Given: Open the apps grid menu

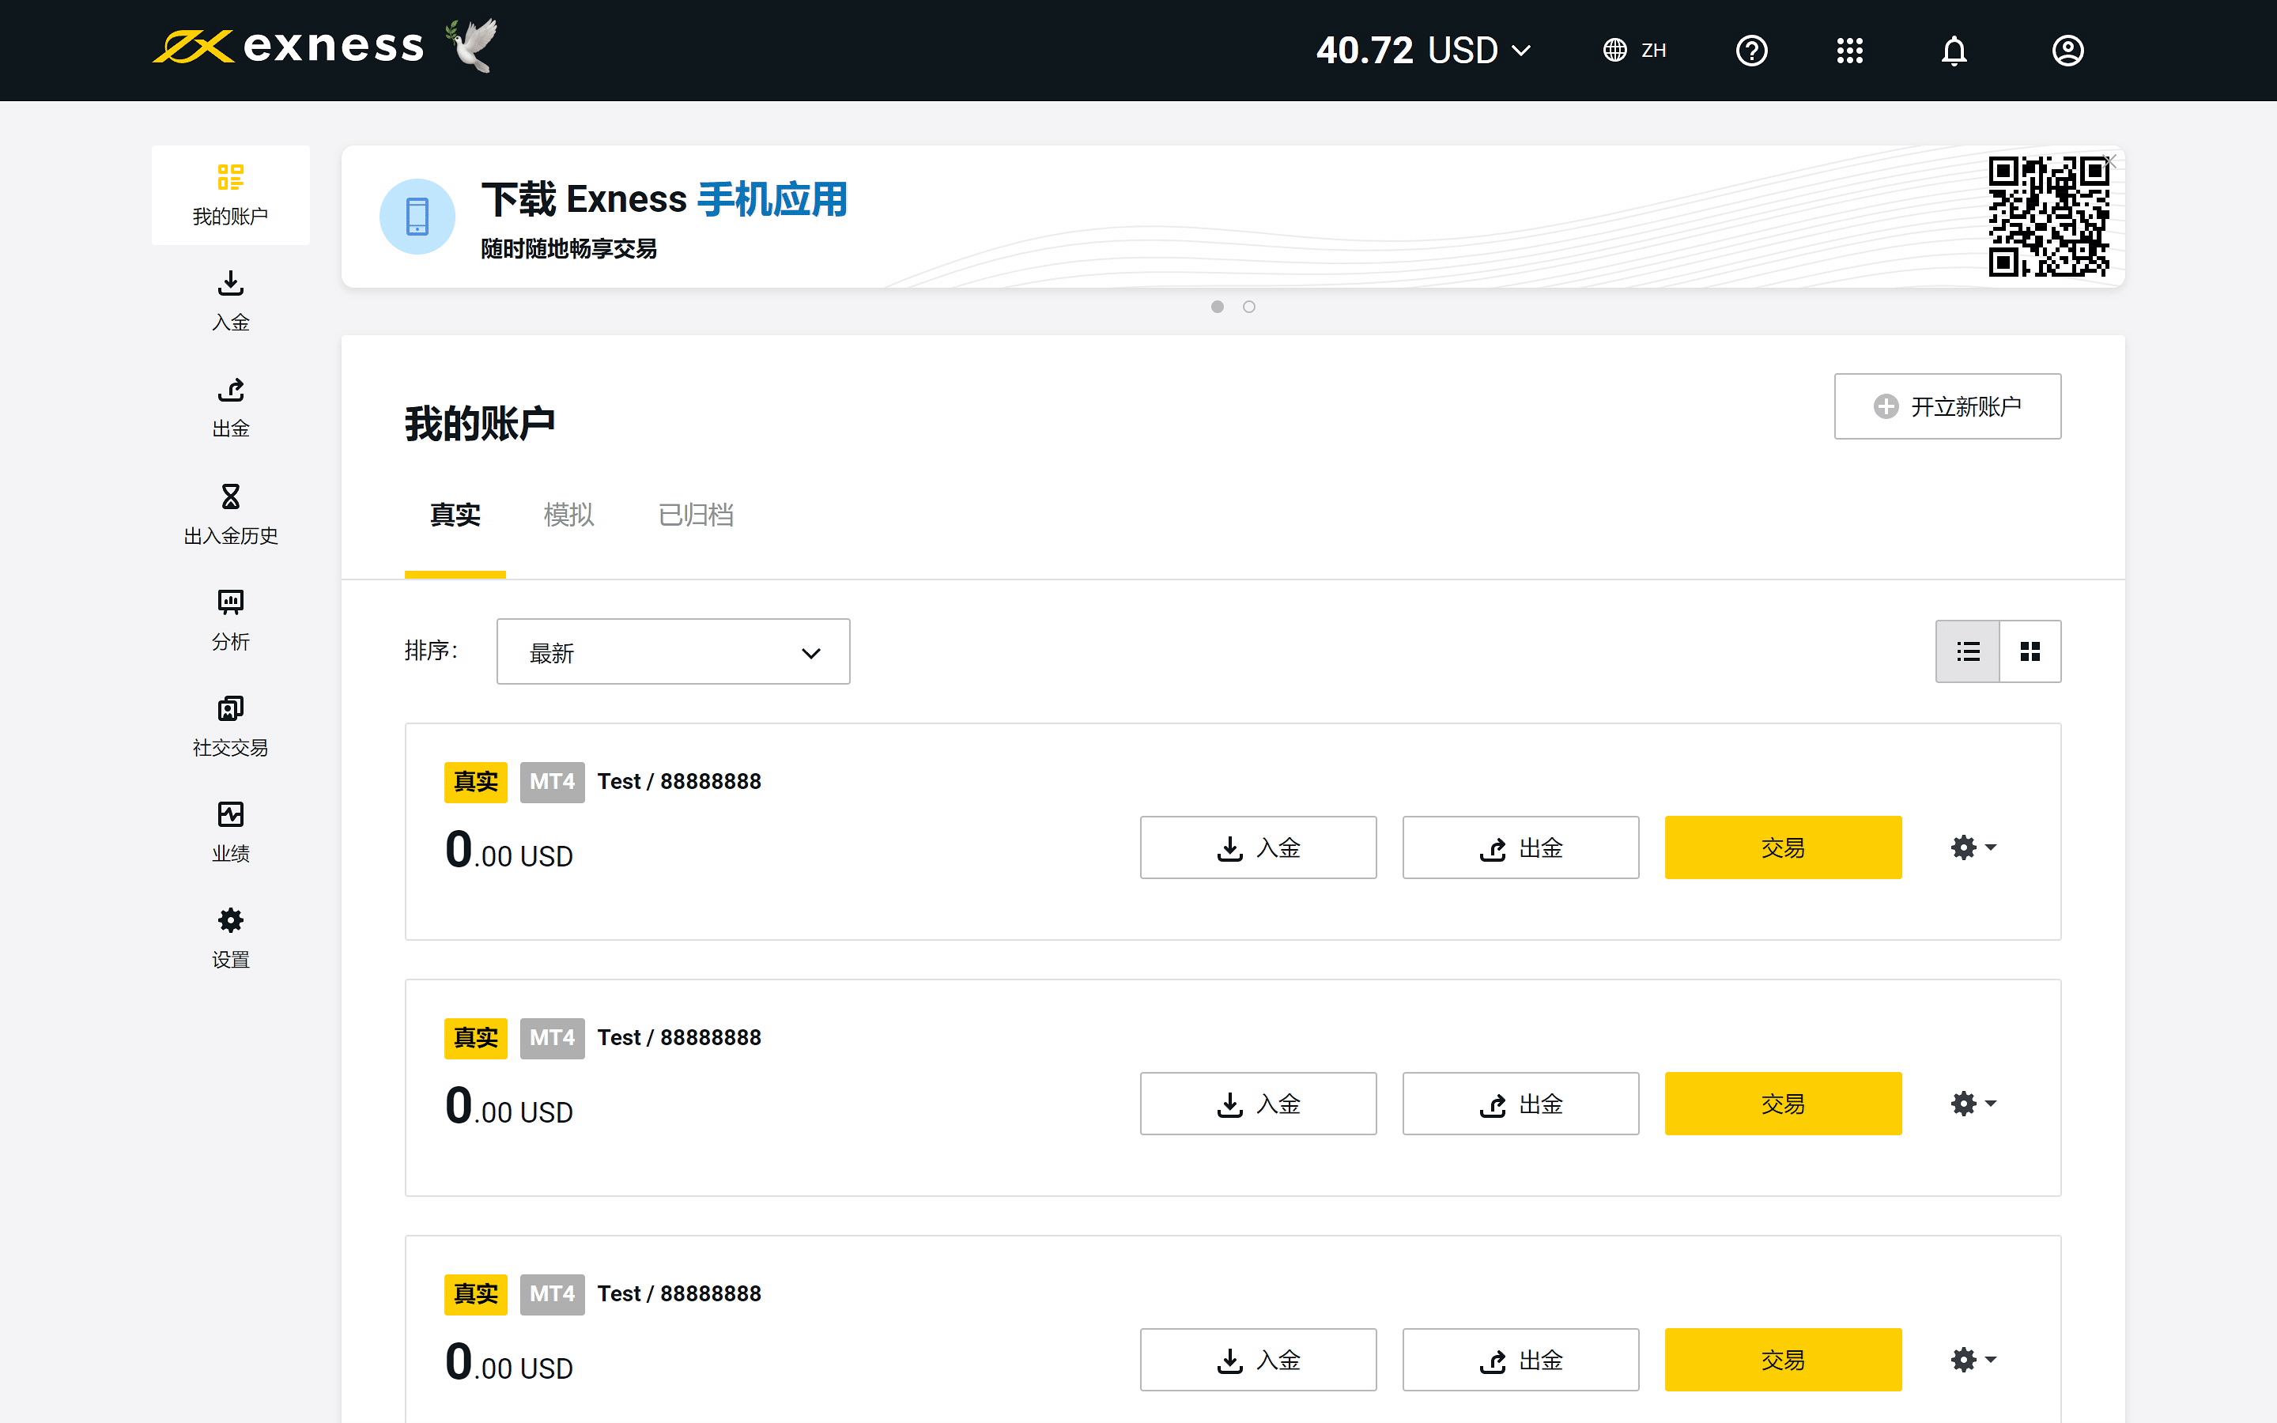Looking at the screenshot, I should [x=1849, y=51].
